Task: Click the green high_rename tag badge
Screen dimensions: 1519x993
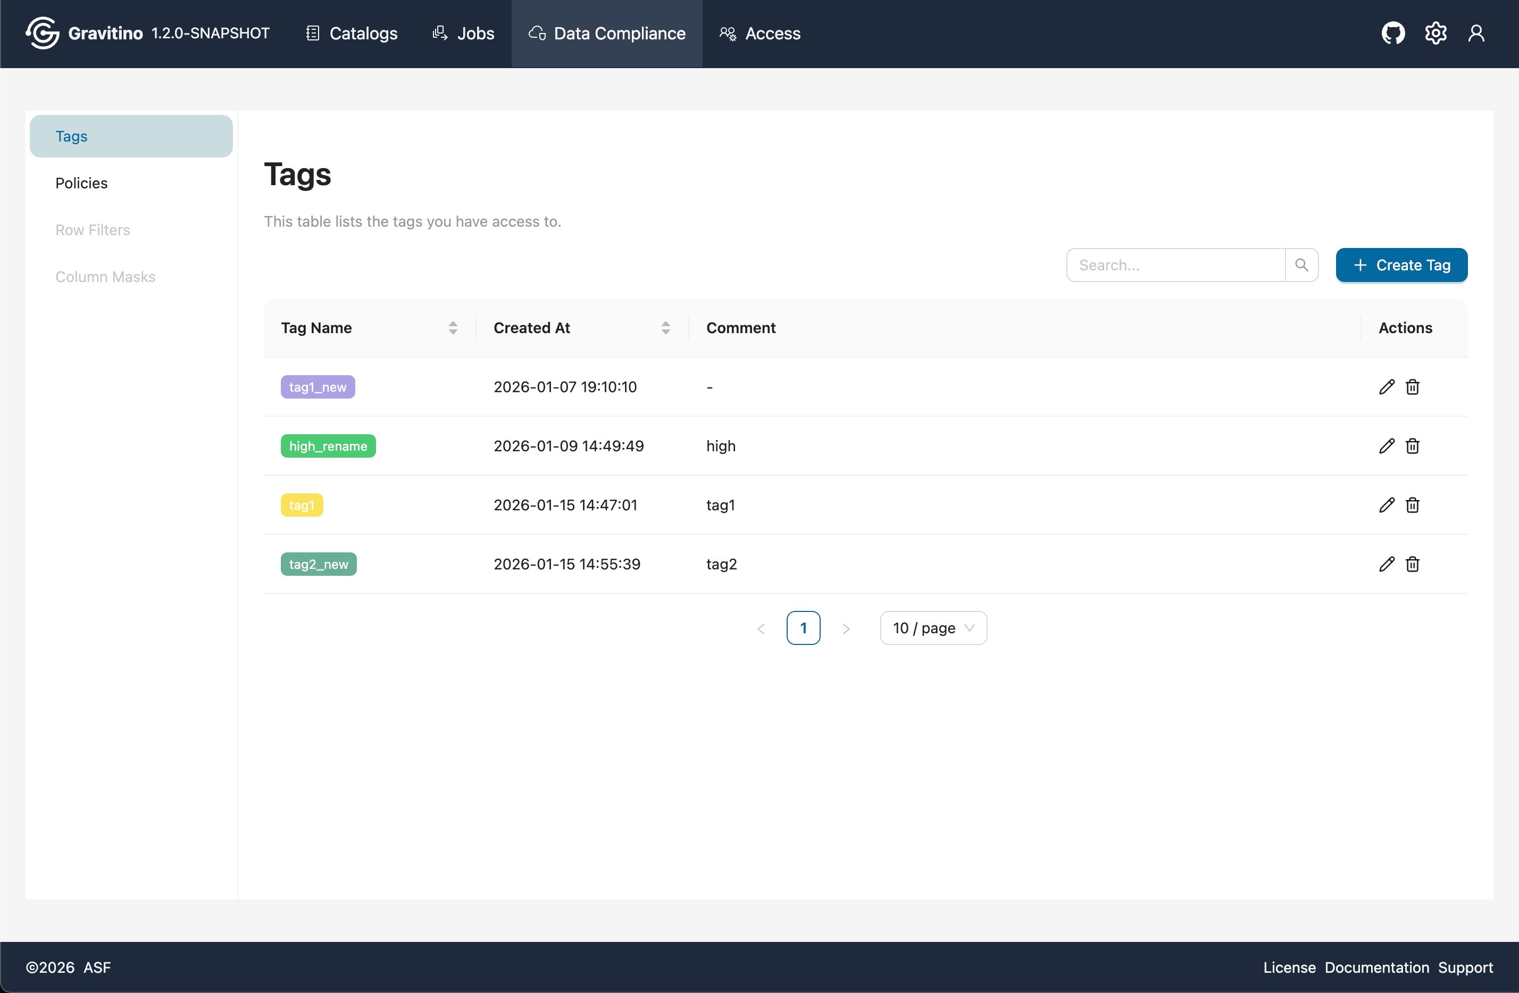Action: [328, 446]
